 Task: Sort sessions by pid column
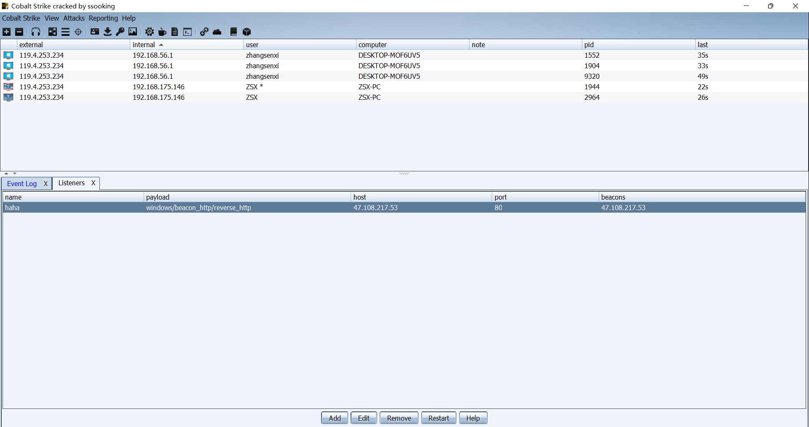639,45
